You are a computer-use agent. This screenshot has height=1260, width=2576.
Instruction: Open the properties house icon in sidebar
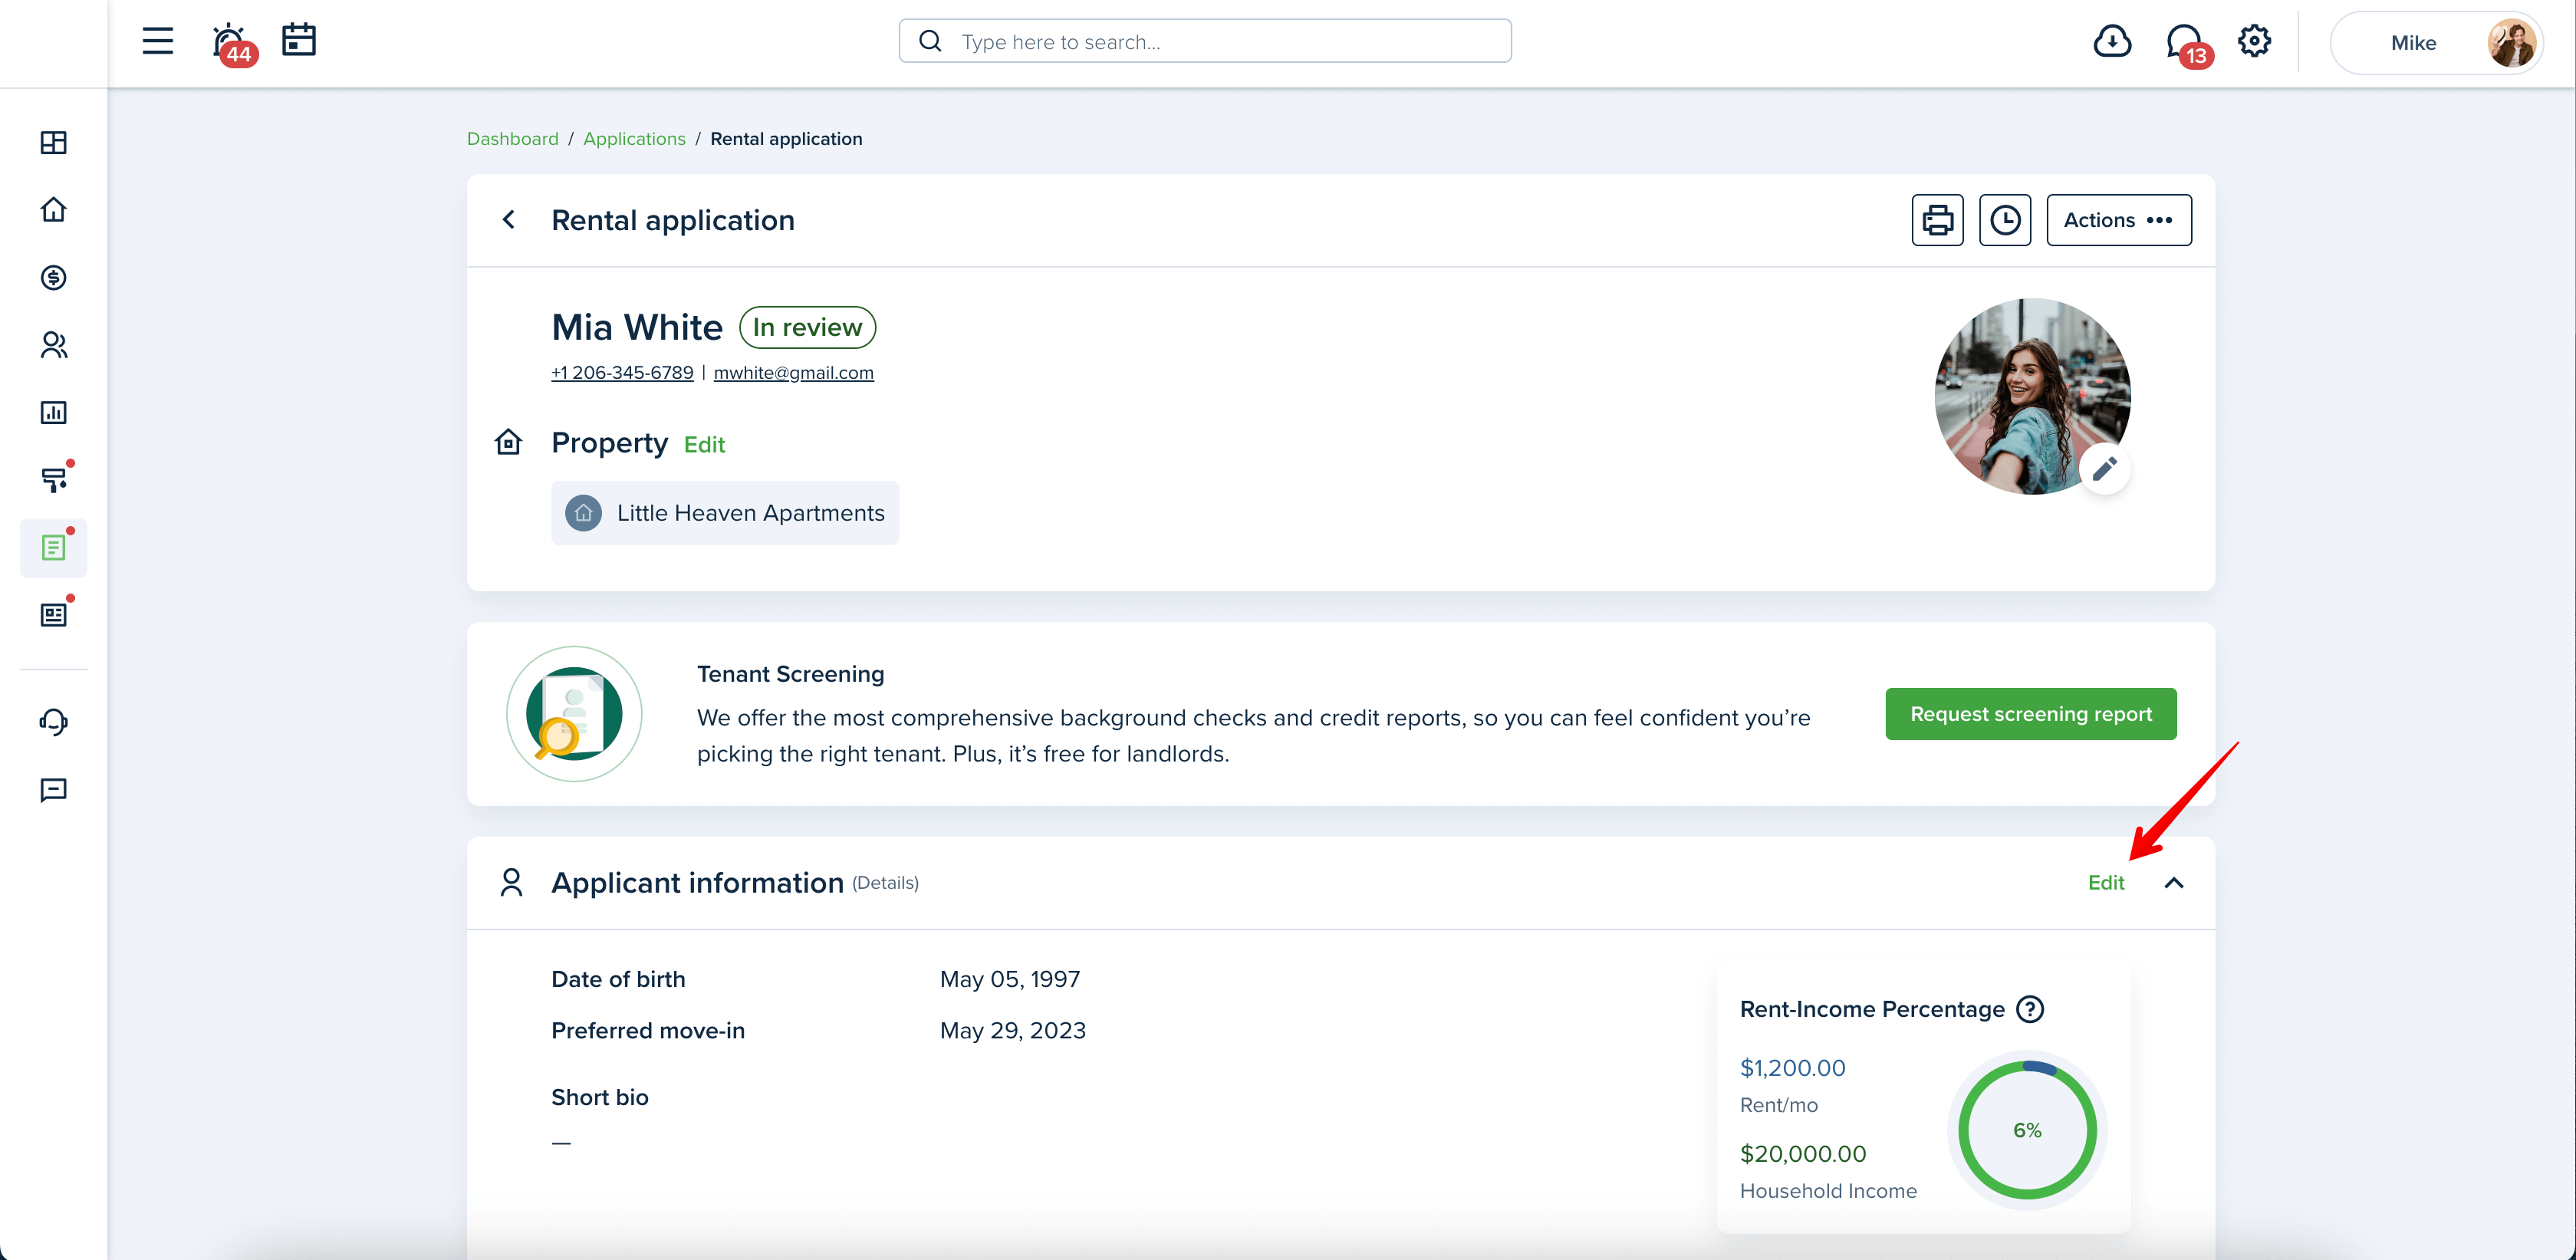[x=54, y=210]
